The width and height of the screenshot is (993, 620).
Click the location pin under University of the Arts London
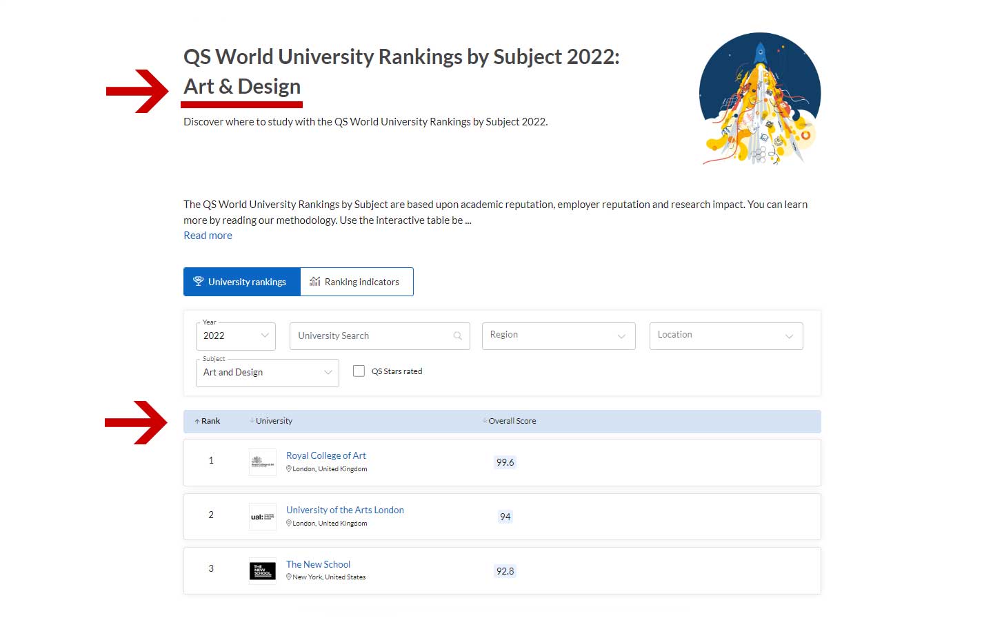[x=289, y=523]
